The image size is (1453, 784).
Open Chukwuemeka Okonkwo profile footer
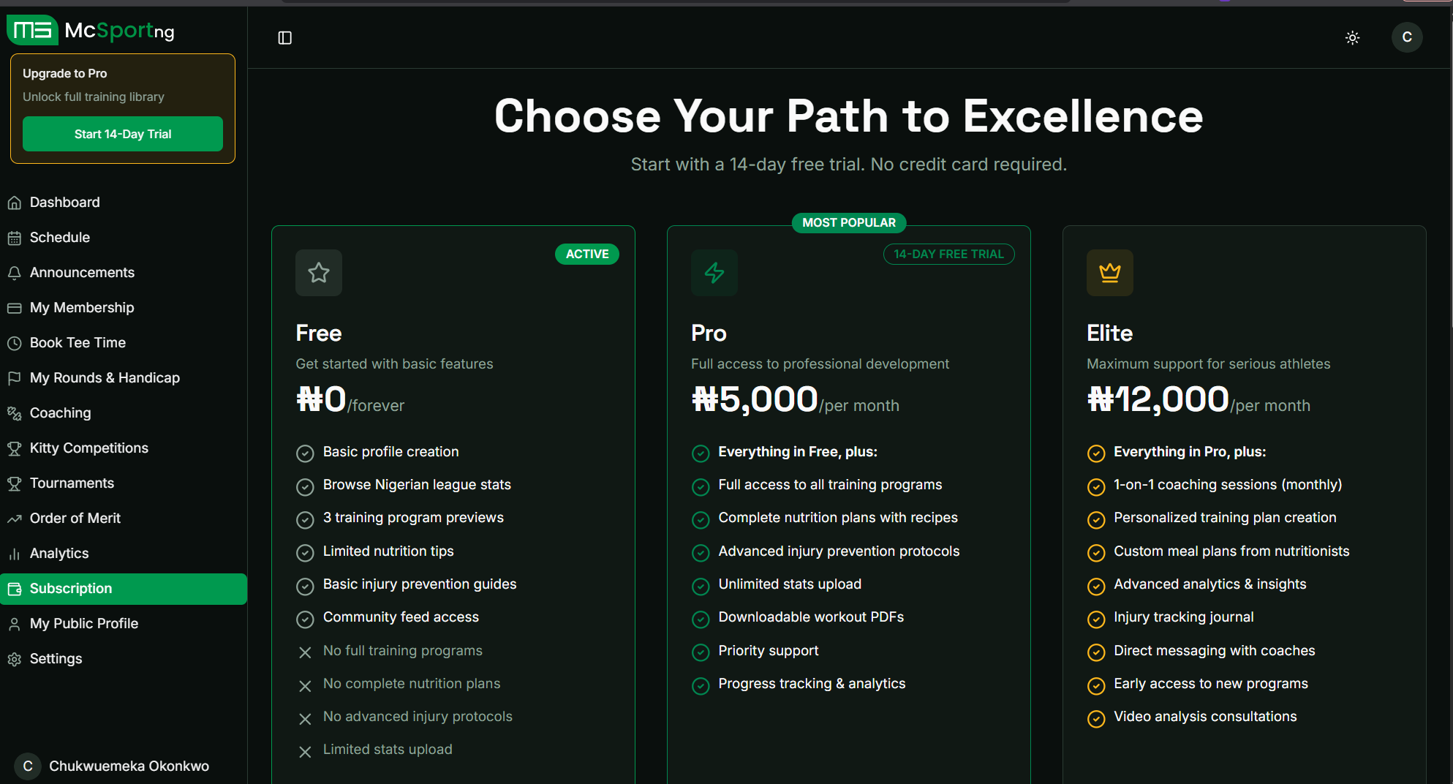tap(117, 766)
